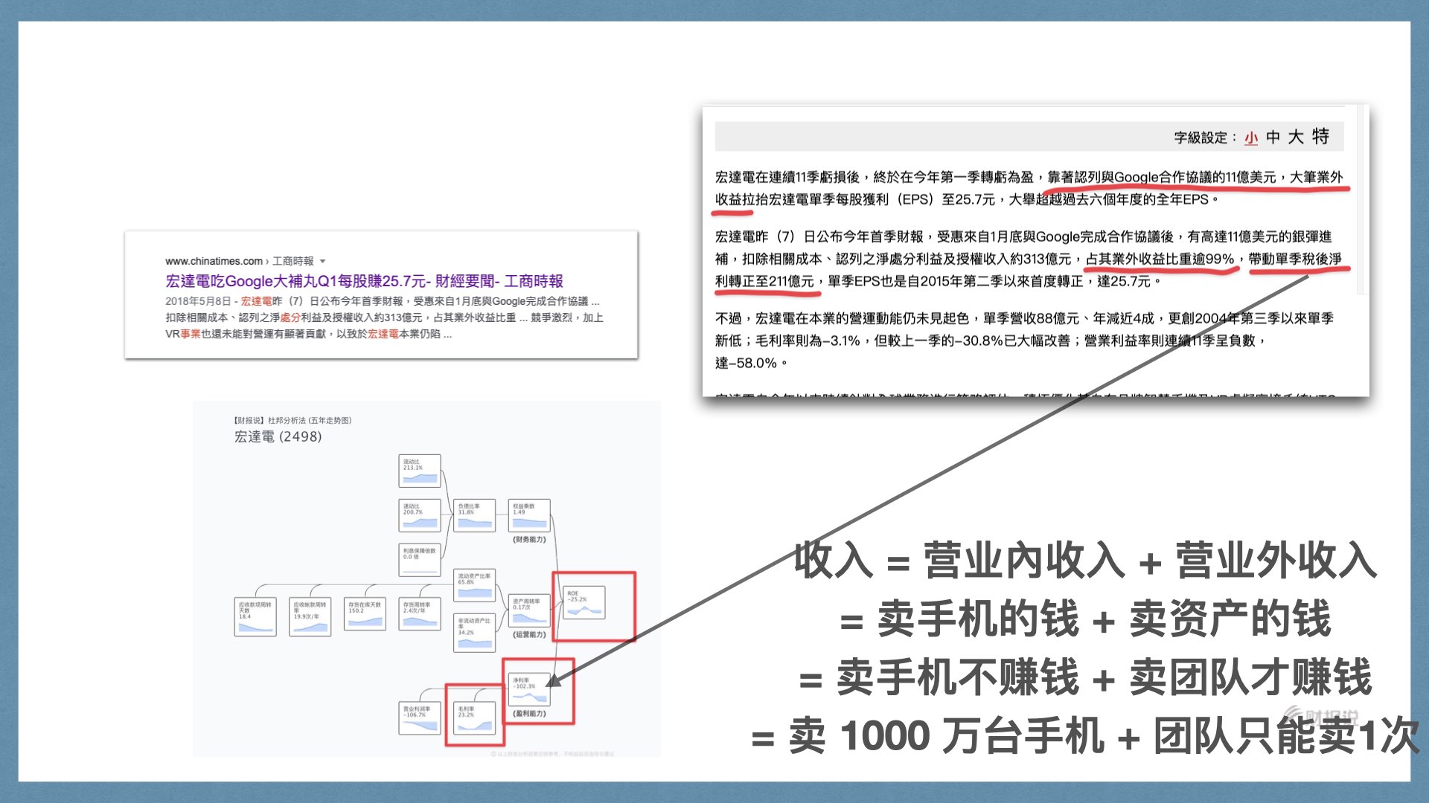Click the 毛利率 23.2% chart tile

[474, 718]
